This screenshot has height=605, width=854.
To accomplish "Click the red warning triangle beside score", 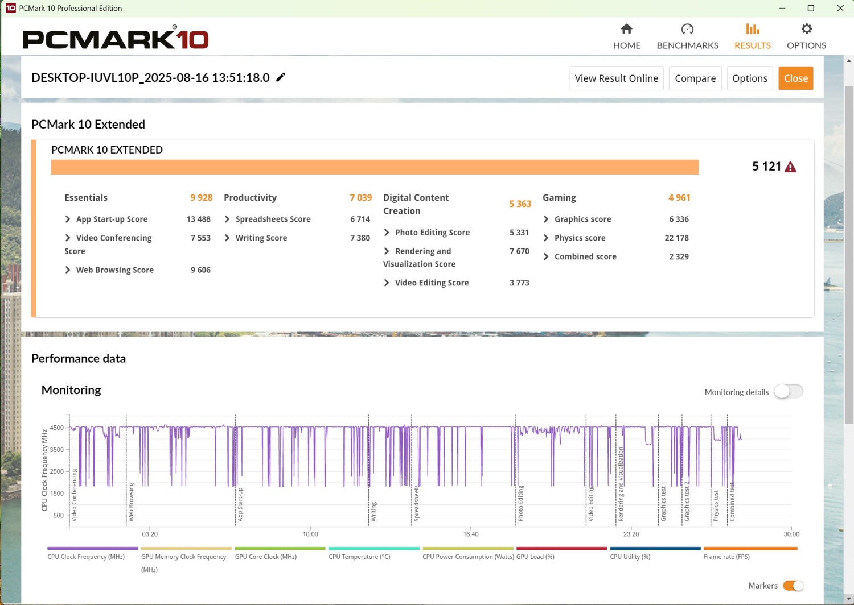I will click(x=790, y=167).
